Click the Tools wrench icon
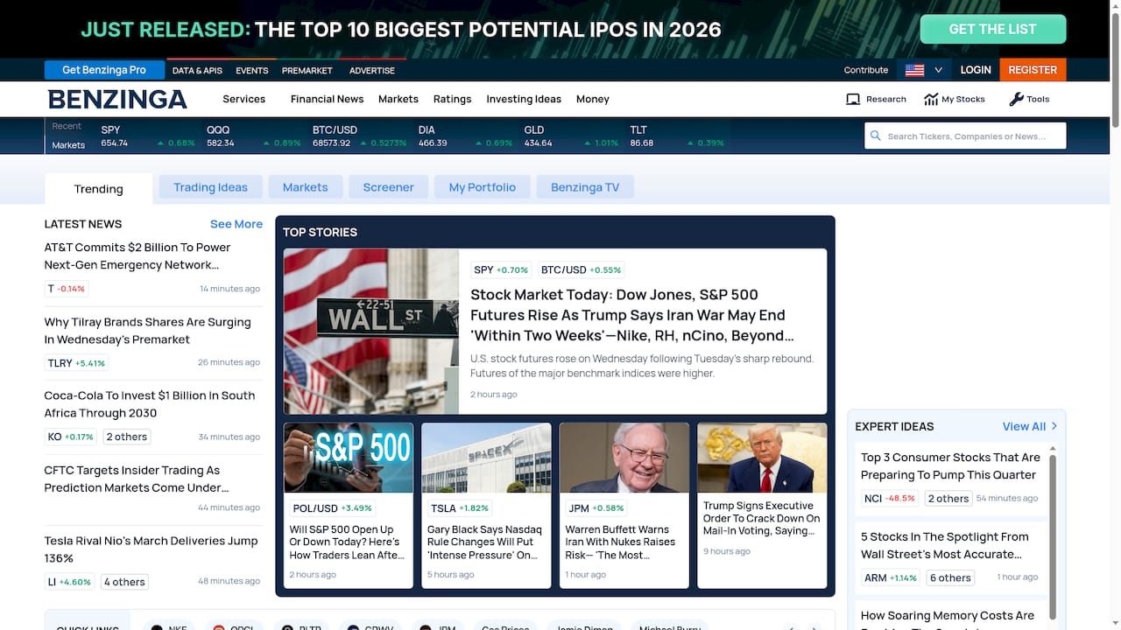1121x630 pixels. point(1016,100)
